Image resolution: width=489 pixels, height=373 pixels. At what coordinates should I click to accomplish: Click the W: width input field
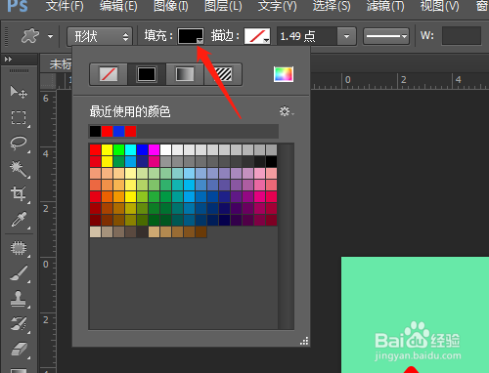[x=462, y=36]
